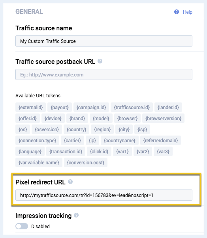Select the {os} token
Screen dimensions: 207x238
click(x=23, y=129)
